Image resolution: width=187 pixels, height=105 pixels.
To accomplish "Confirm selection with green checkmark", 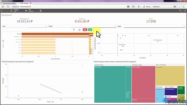I will [x=90, y=30].
